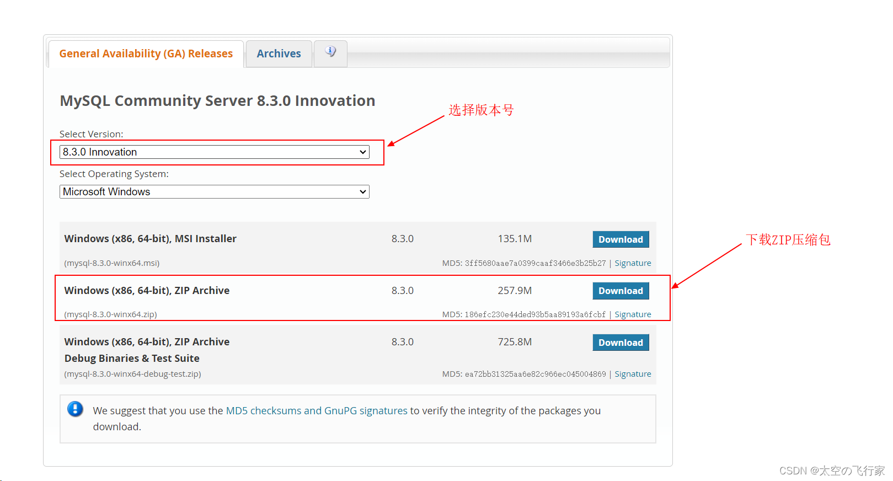The width and height of the screenshot is (893, 481).
Task: Click the Debug Binaries & Test Suite label
Action: click(x=132, y=359)
